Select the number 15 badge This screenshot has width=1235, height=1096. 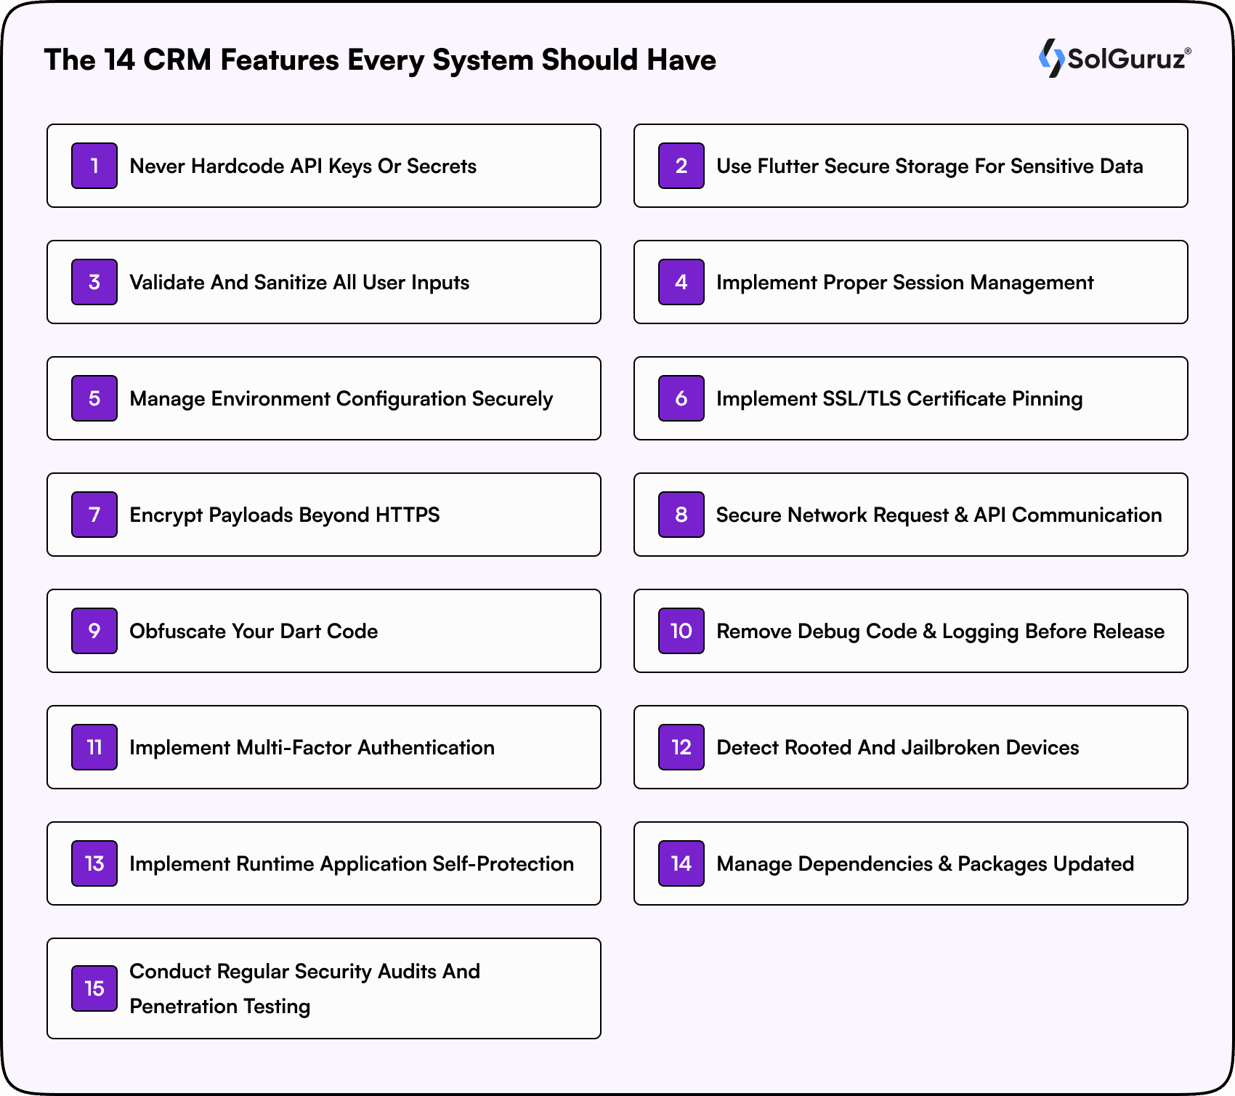[x=94, y=988]
